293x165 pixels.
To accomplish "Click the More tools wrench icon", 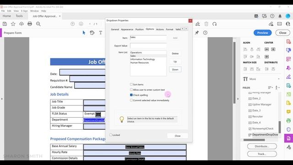I will [x=288, y=147].
